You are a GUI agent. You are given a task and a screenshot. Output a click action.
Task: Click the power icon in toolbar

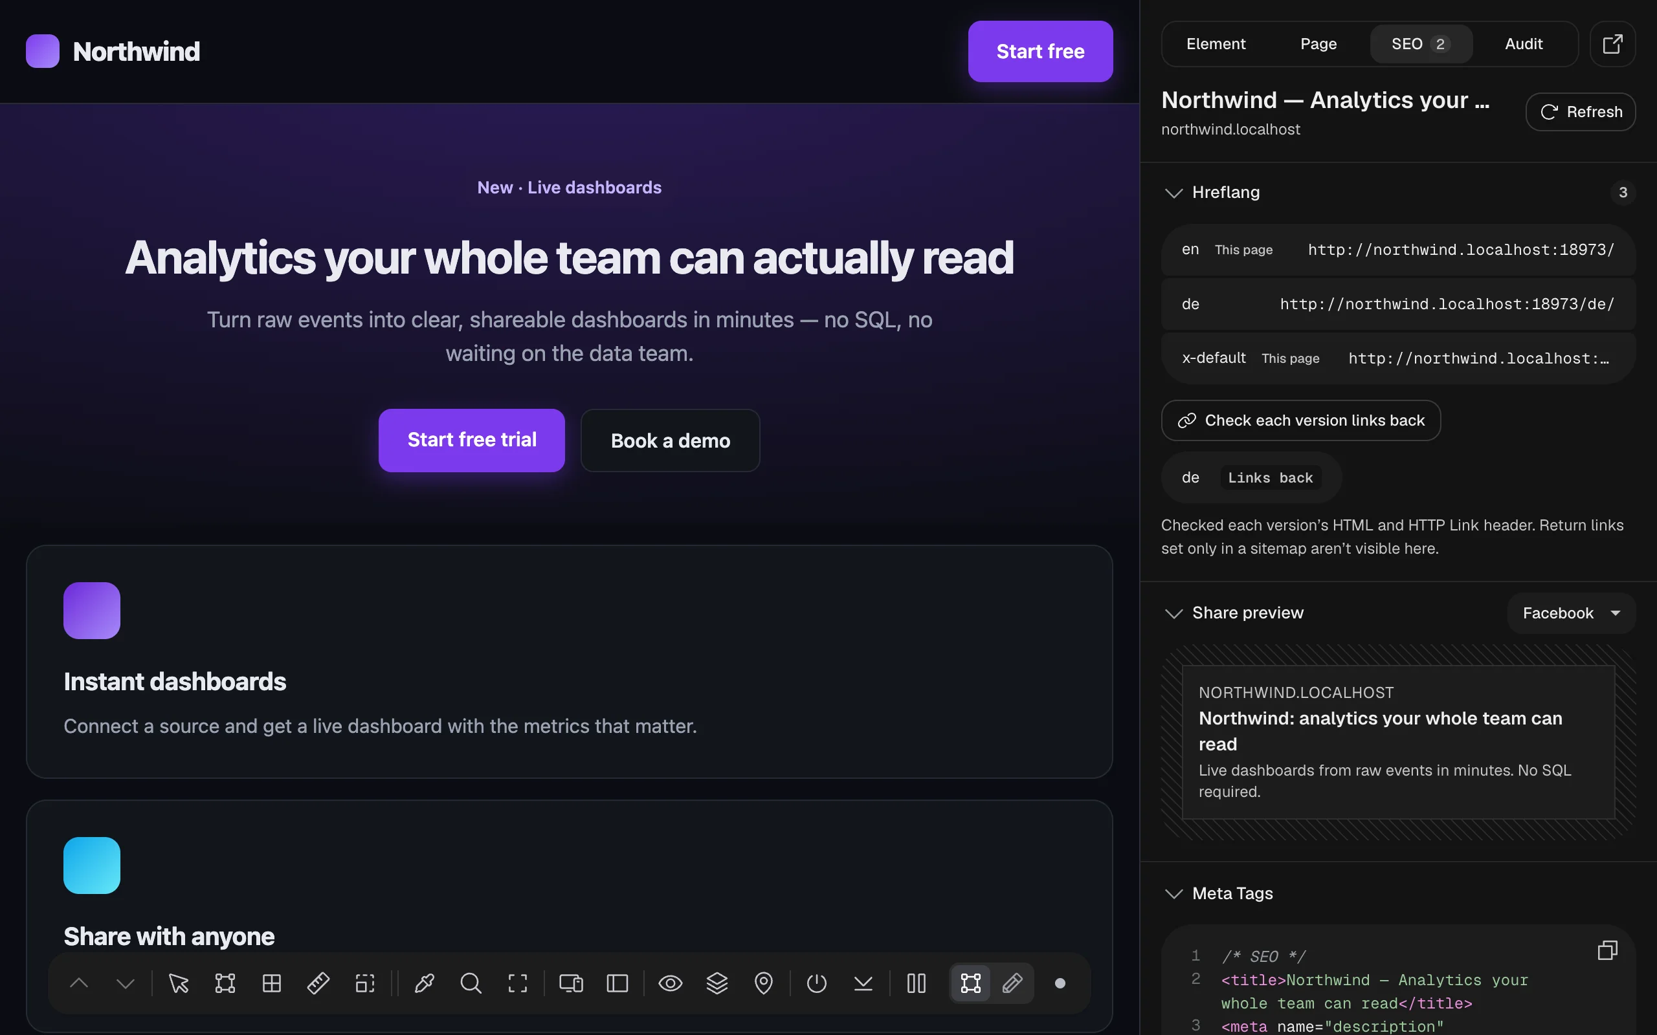[x=817, y=984]
